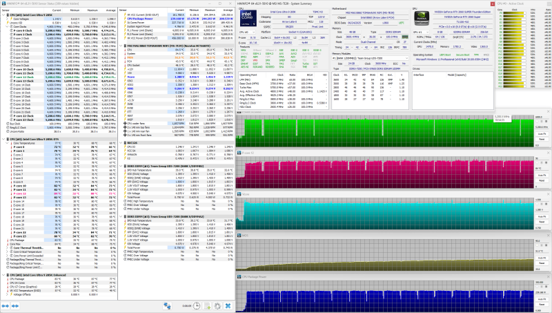552x313 pixels.
Task: Open the network remote monitoring icon
Action: click(x=167, y=306)
